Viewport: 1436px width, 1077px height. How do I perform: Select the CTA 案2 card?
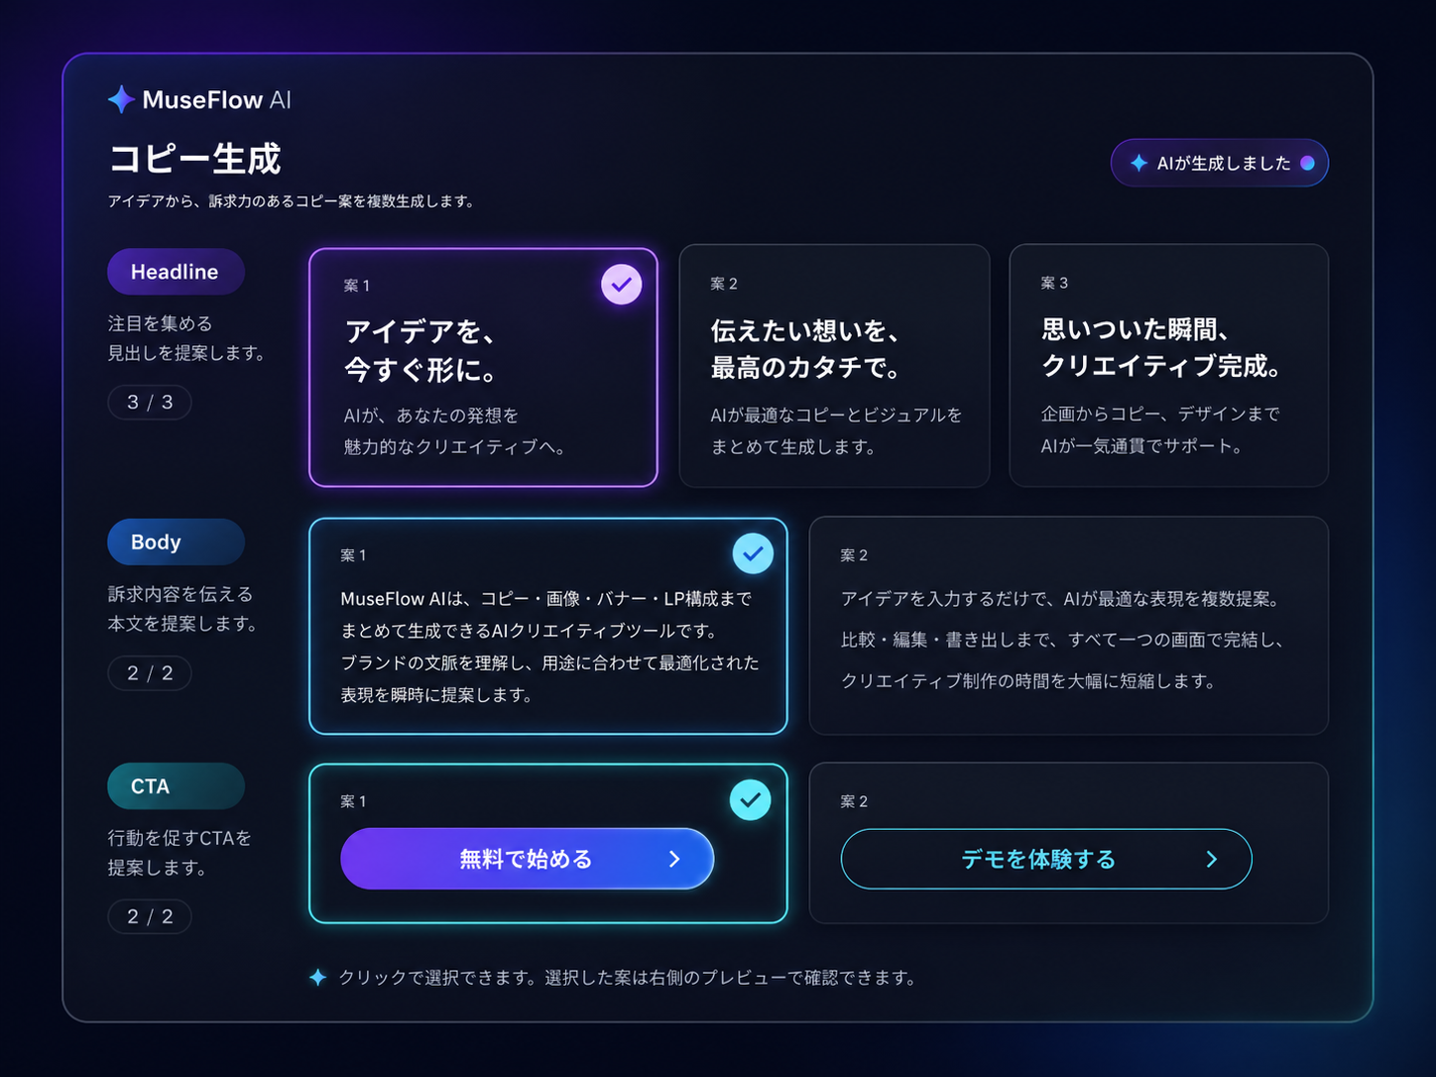pyautogui.click(x=1068, y=843)
